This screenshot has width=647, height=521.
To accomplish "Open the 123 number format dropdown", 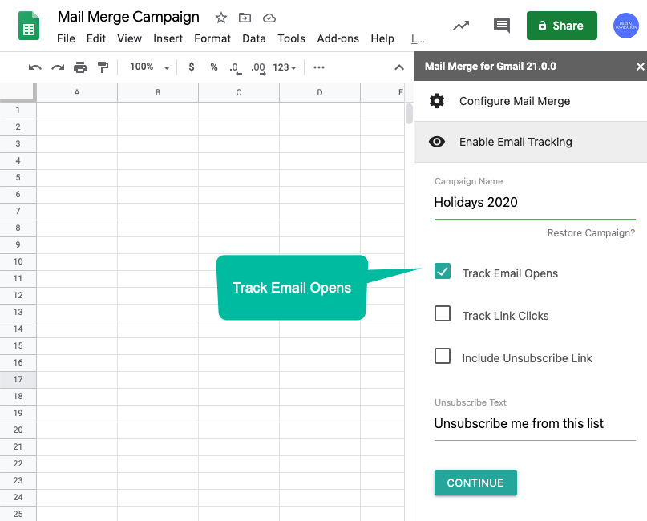I will (285, 67).
